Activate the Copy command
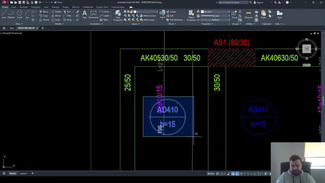Screen dimensions: 325x183 coord(43,16)
